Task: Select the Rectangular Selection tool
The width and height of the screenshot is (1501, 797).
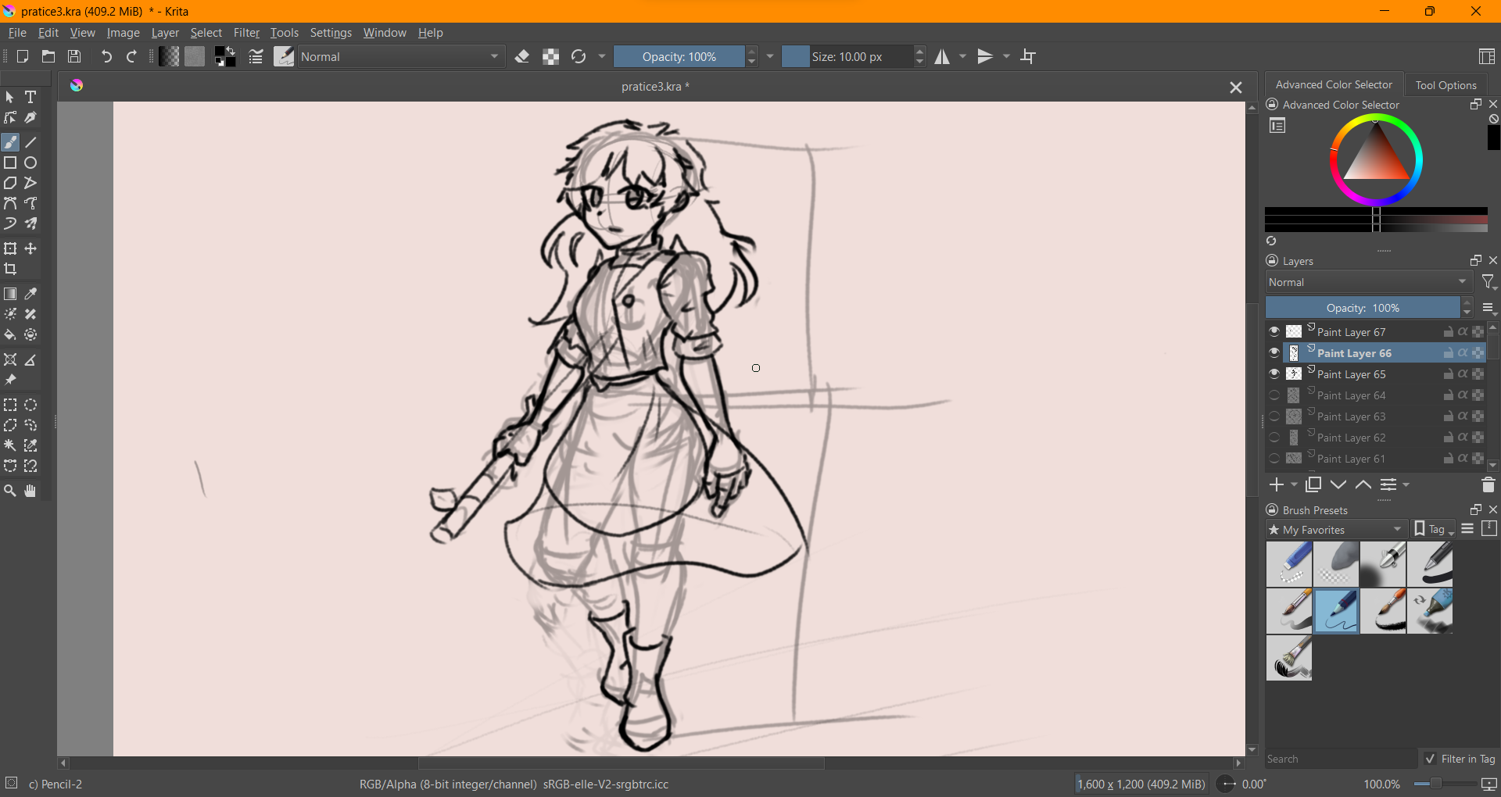Action: point(10,406)
